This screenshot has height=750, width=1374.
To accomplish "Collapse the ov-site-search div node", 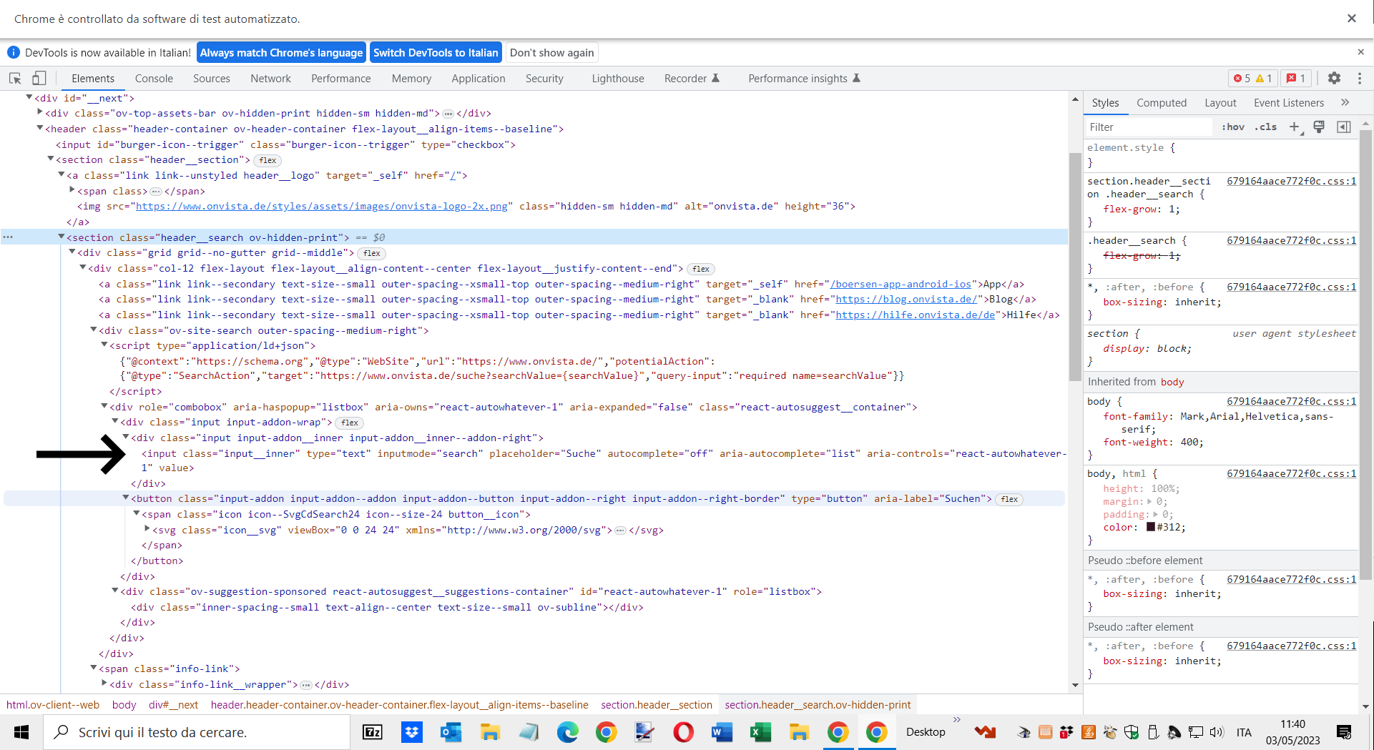I will 94,330.
